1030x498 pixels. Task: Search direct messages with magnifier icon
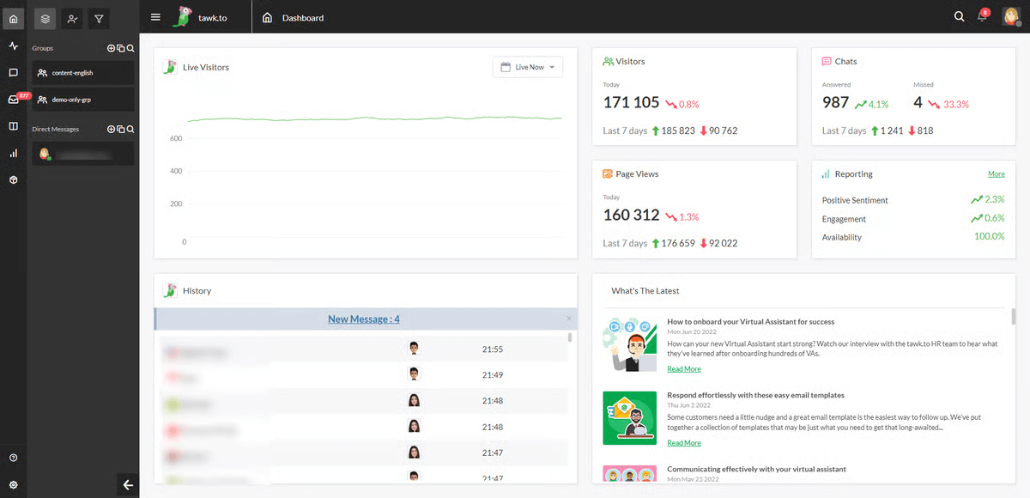[x=130, y=129]
